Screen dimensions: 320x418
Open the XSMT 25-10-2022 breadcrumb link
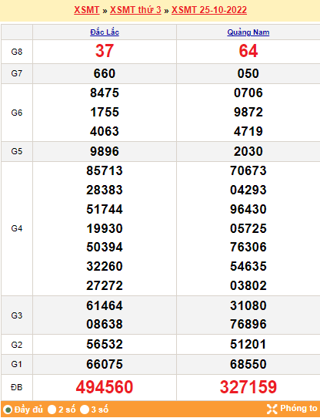[x=209, y=10]
